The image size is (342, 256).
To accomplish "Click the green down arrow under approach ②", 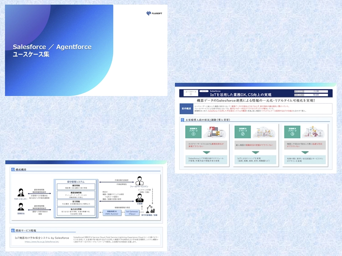I will 255,152.
